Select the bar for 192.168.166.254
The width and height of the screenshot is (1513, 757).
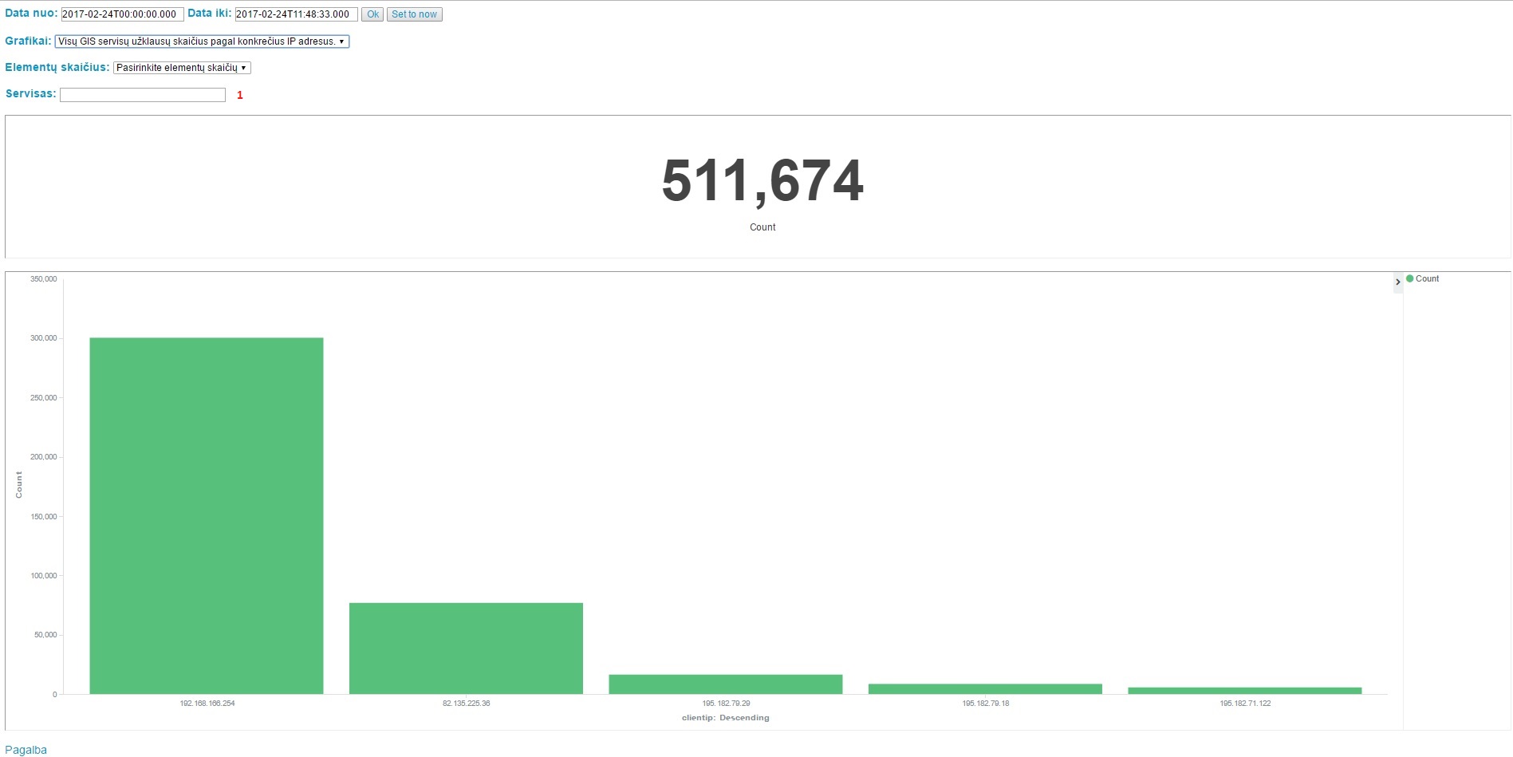click(207, 515)
